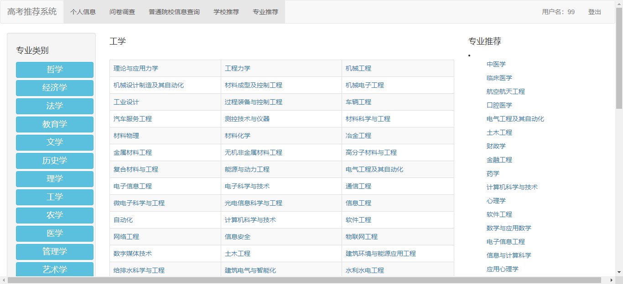Click the 理学 category button
The image size is (623, 284).
click(x=55, y=179)
